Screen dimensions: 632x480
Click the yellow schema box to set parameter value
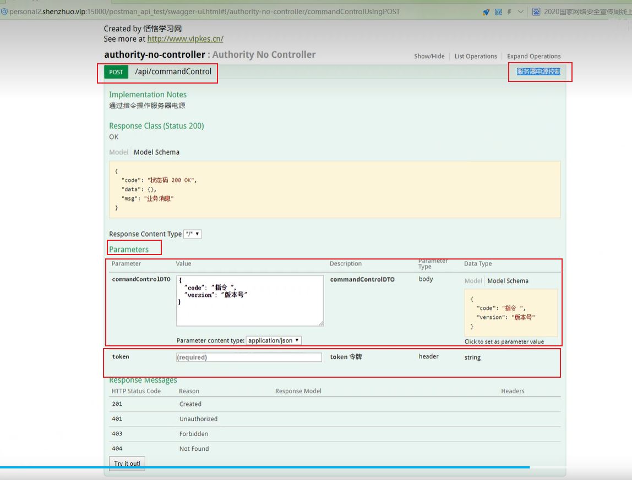point(511,313)
